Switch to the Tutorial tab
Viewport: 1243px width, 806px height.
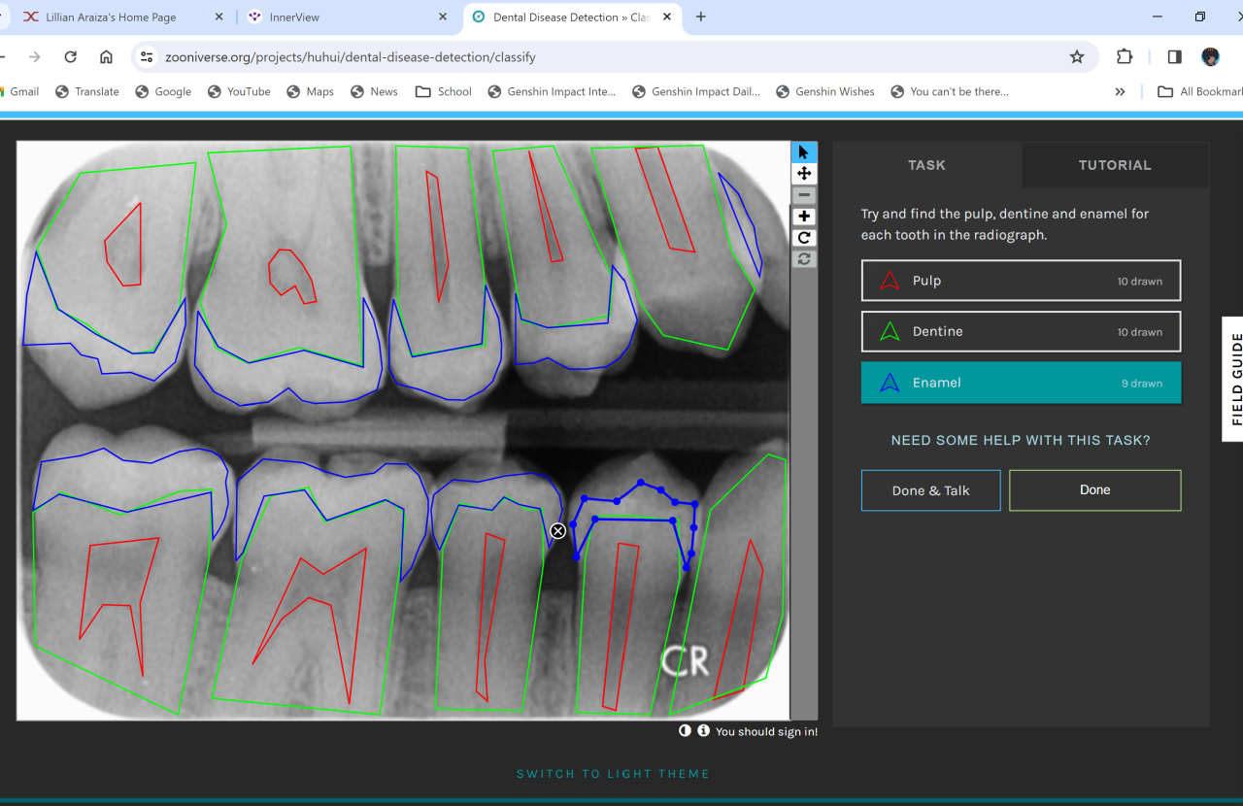[x=1114, y=165]
